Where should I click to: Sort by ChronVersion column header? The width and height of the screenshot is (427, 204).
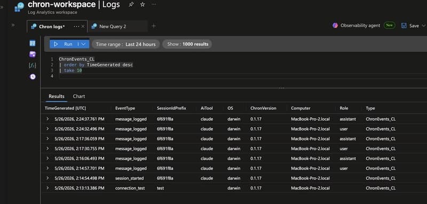(263, 108)
